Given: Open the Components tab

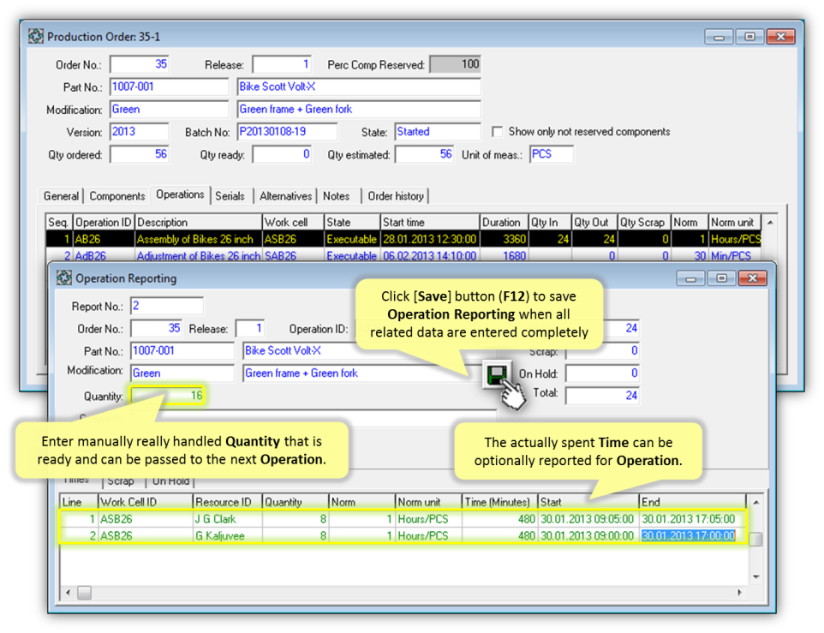Looking at the screenshot, I should coord(117,196).
